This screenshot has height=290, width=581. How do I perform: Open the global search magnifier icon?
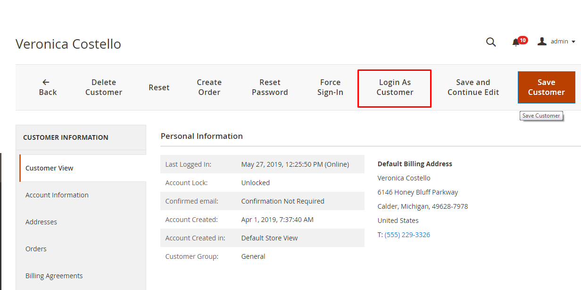pos(491,42)
